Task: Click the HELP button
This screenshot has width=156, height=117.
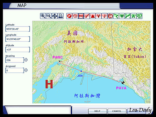Action: point(97,111)
